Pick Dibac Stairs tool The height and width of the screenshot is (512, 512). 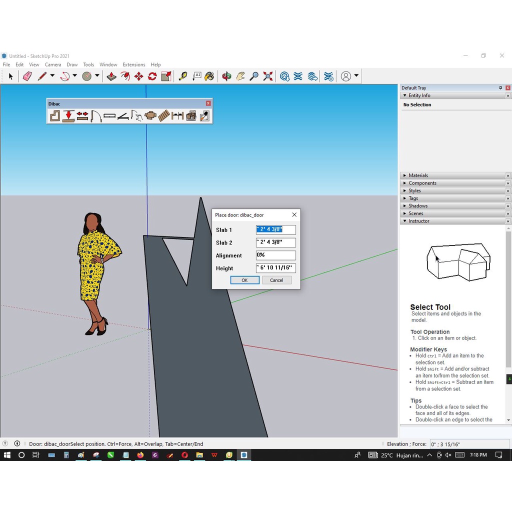[x=164, y=116]
